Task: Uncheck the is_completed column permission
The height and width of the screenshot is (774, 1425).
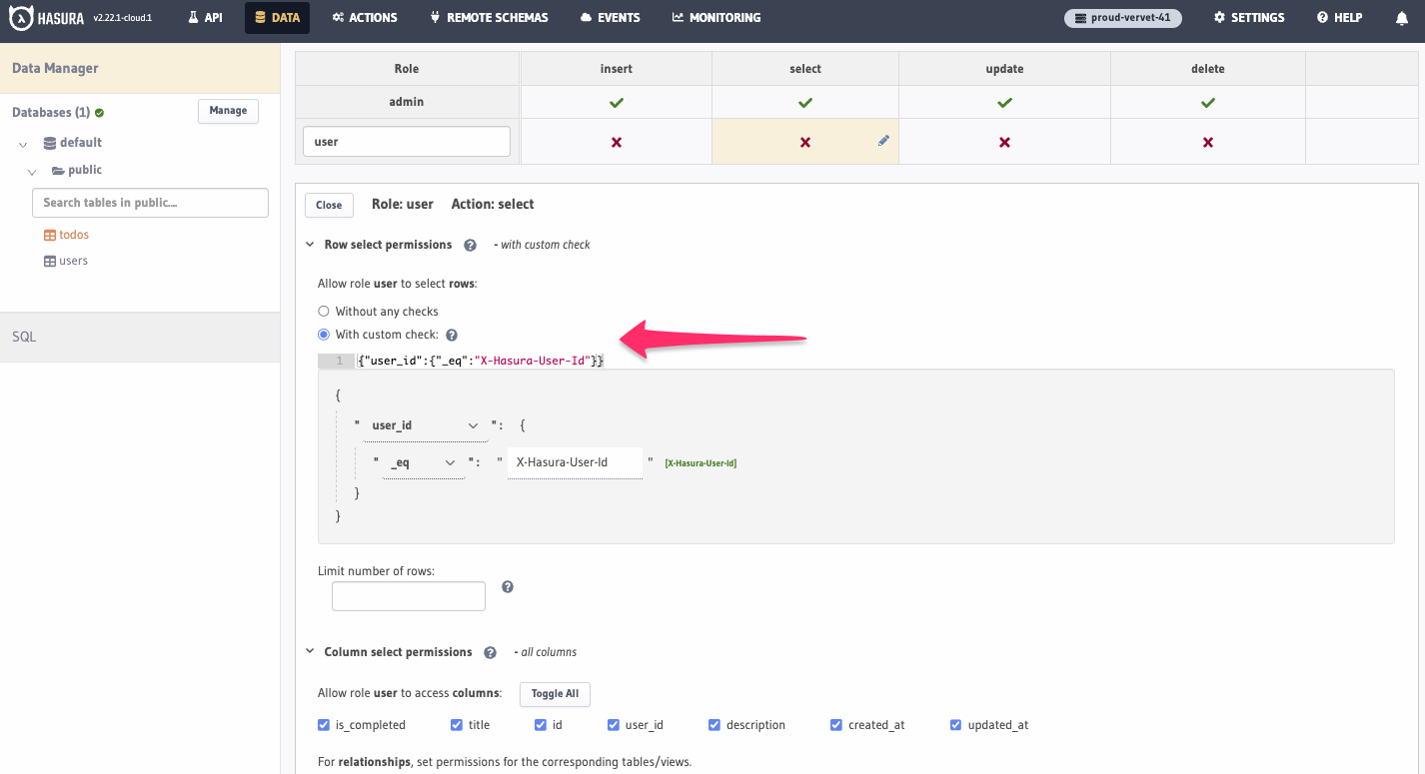Action: (x=323, y=724)
